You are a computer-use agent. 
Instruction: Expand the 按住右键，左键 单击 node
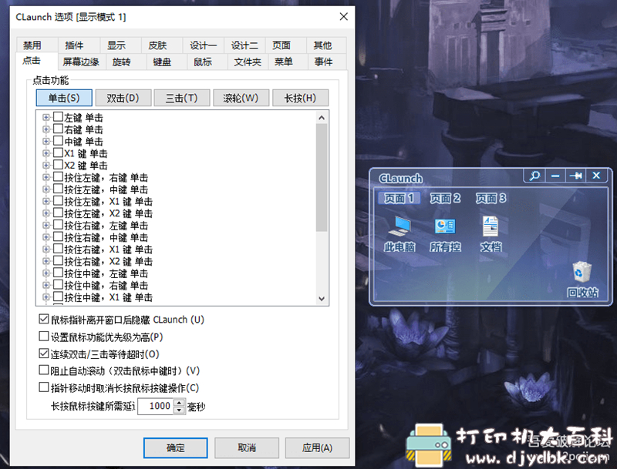[x=46, y=225]
